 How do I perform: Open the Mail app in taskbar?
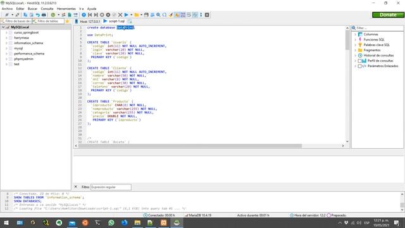(x=72, y=222)
